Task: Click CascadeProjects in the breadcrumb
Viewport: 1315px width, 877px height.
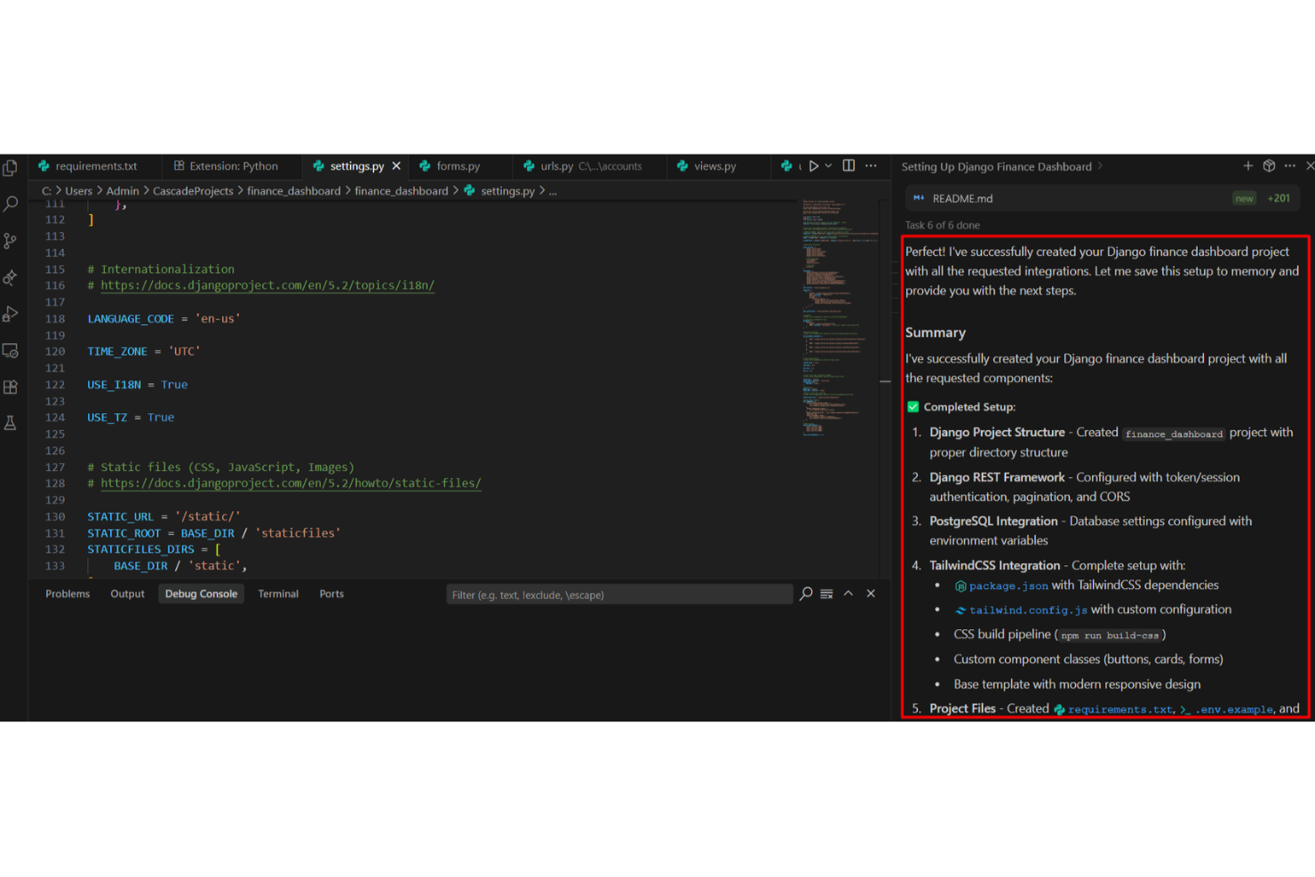Action: coord(193,191)
